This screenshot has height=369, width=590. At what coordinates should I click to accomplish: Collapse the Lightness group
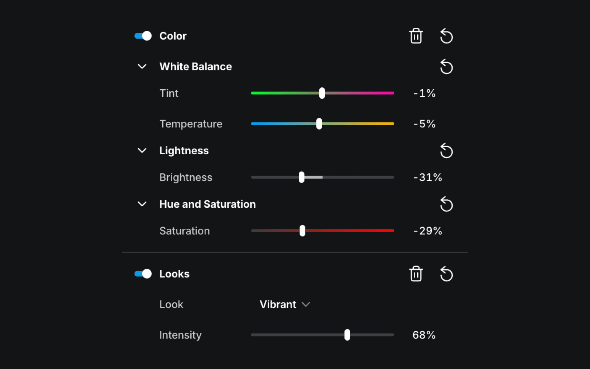(x=142, y=151)
